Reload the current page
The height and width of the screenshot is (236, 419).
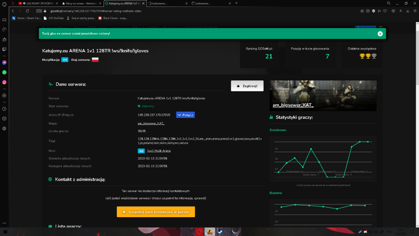[x=27, y=11]
